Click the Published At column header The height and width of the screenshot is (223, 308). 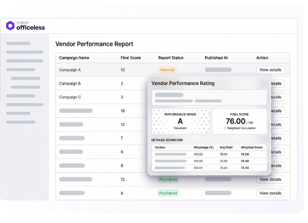216,58
